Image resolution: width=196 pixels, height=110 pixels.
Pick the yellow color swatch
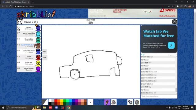(x=62, y=101)
